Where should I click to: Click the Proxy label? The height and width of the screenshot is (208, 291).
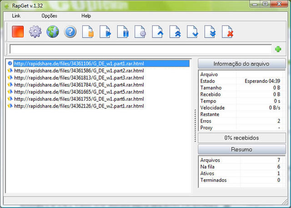206,128
